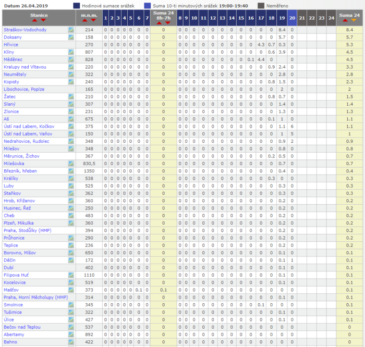365x347 pixels.
Task: Click map icon in Nedrahovice, Rudolec row
Action: pyautogui.click(x=71, y=141)
